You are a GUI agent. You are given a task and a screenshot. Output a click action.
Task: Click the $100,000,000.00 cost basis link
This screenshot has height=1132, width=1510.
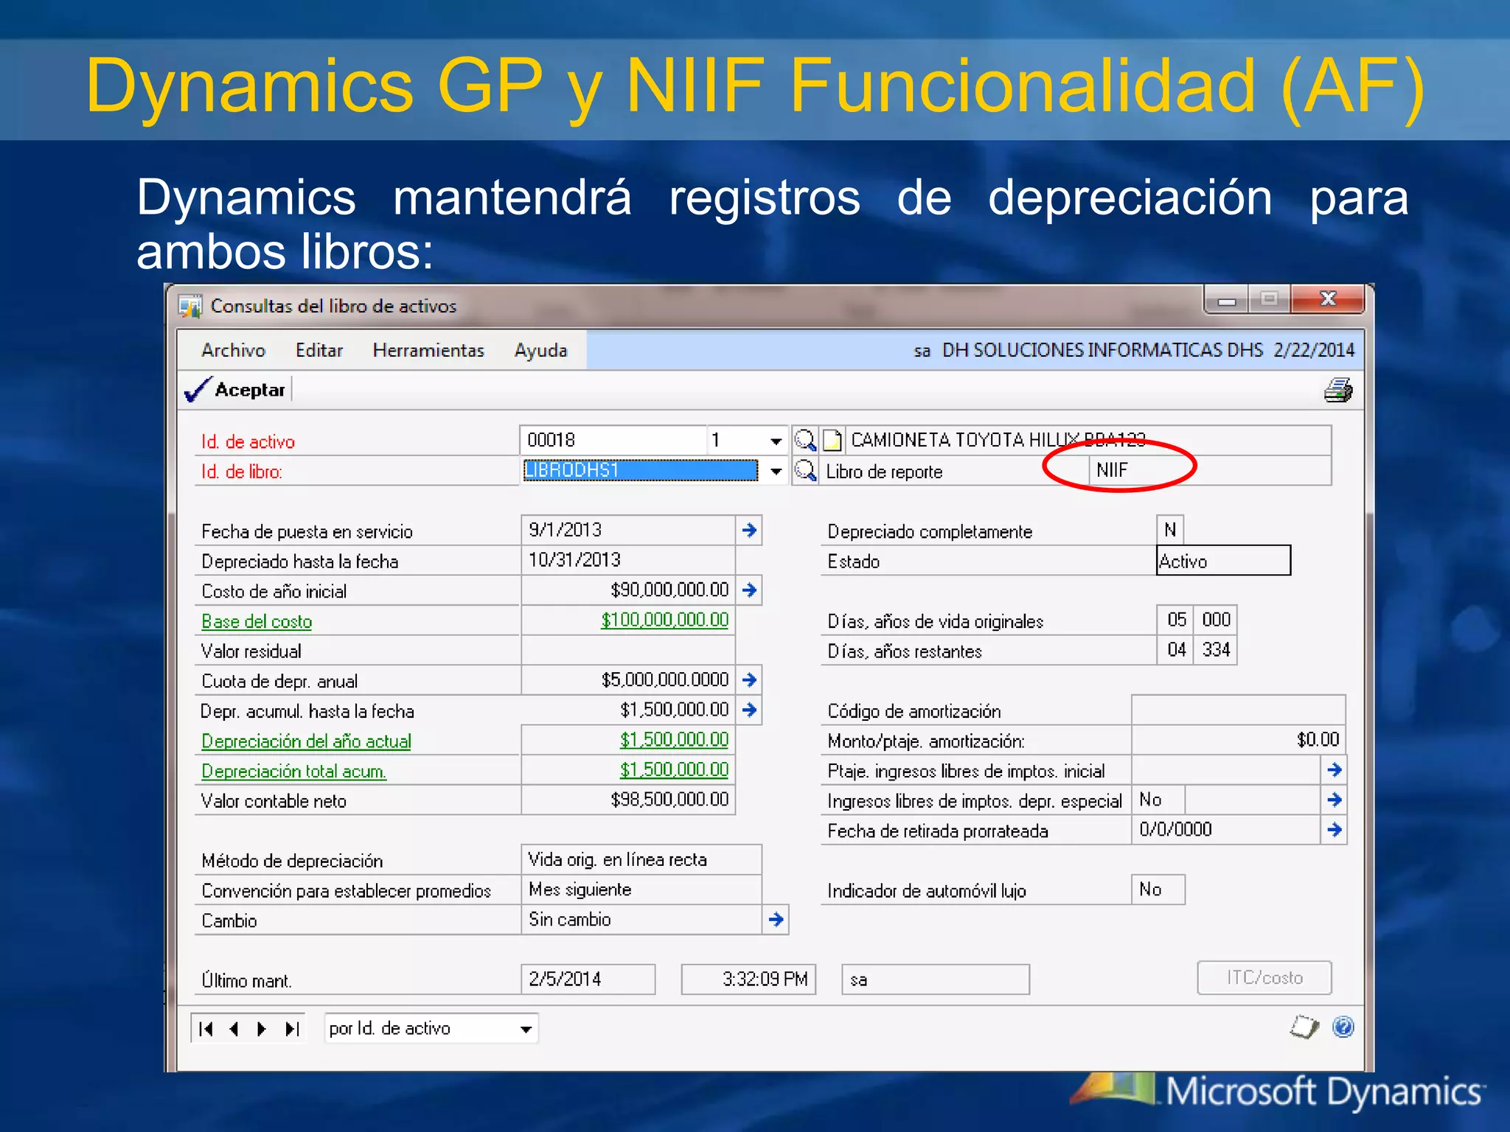tap(664, 620)
